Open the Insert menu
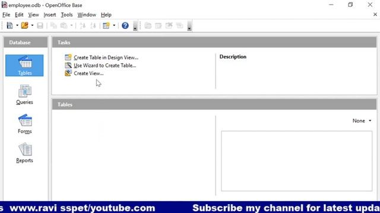The width and height of the screenshot is (380, 213). pyautogui.click(x=50, y=15)
